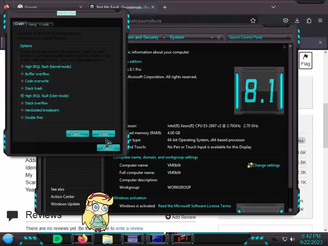Screen dimensions: 328x246
Task: Open volume icon in system tray
Action: click(292, 239)
